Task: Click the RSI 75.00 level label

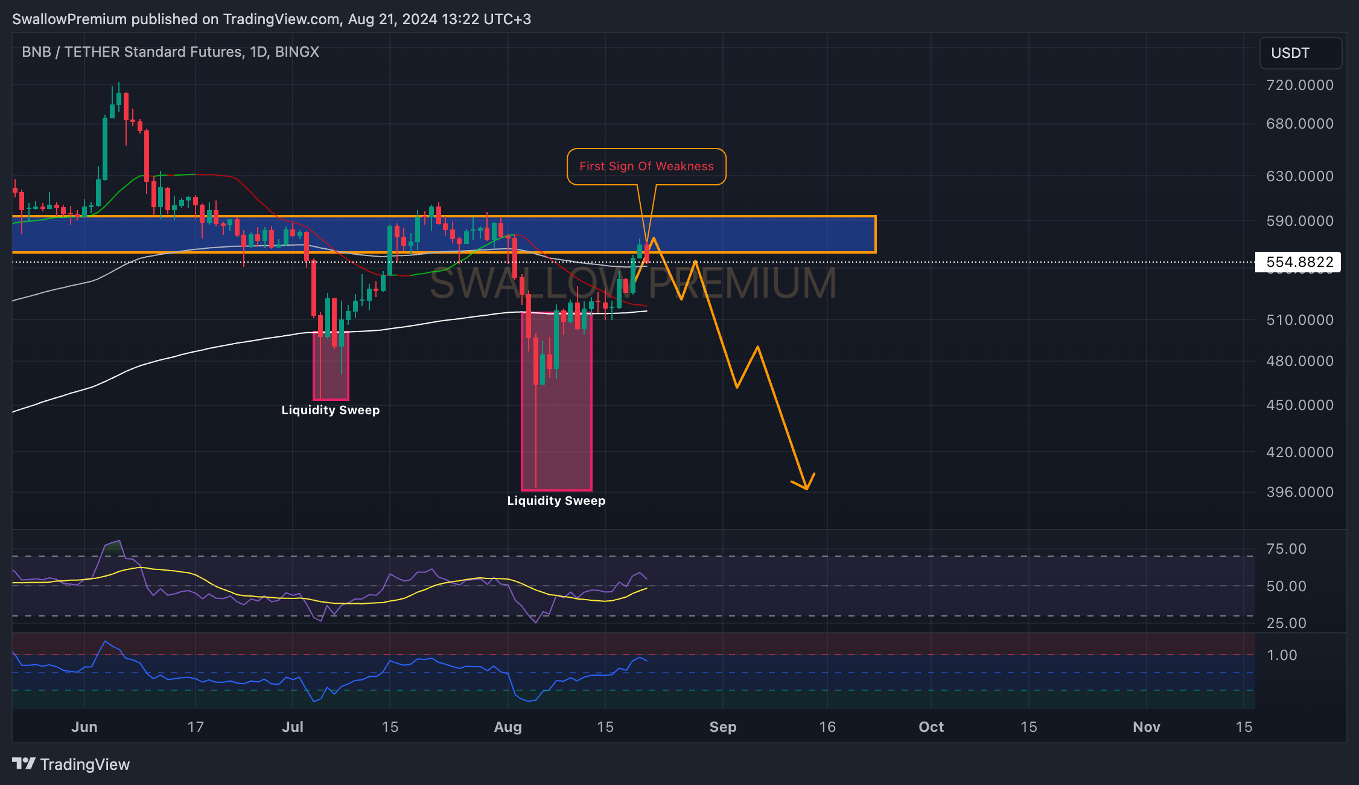Action: point(1286,549)
